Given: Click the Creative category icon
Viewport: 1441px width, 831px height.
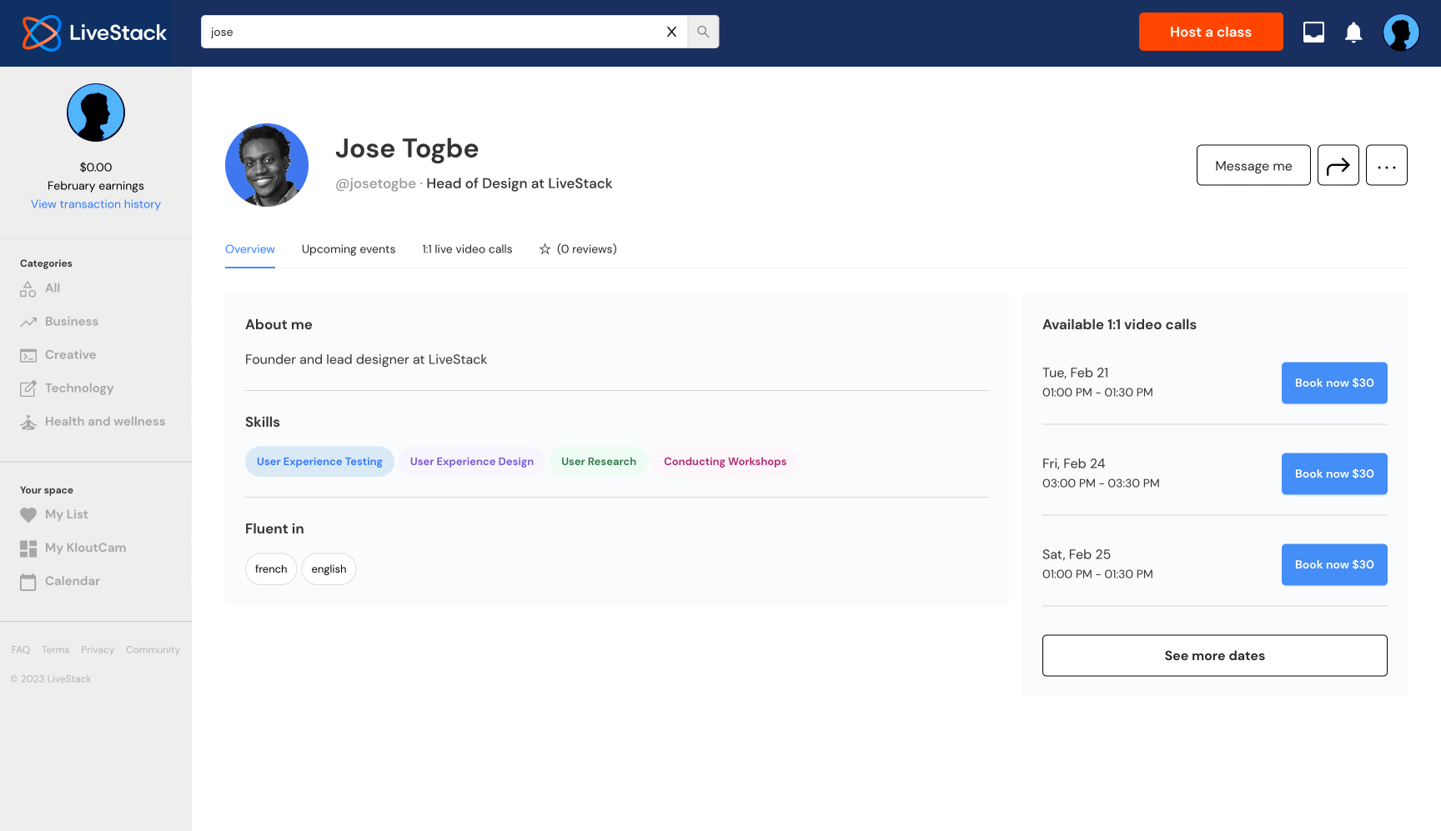Looking at the screenshot, I should click(28, 356).
